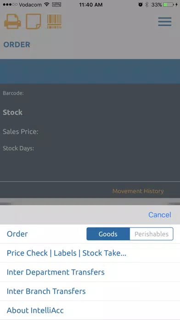
Task: Tap the VPN indicator in status bar
Action: point(56,5)
